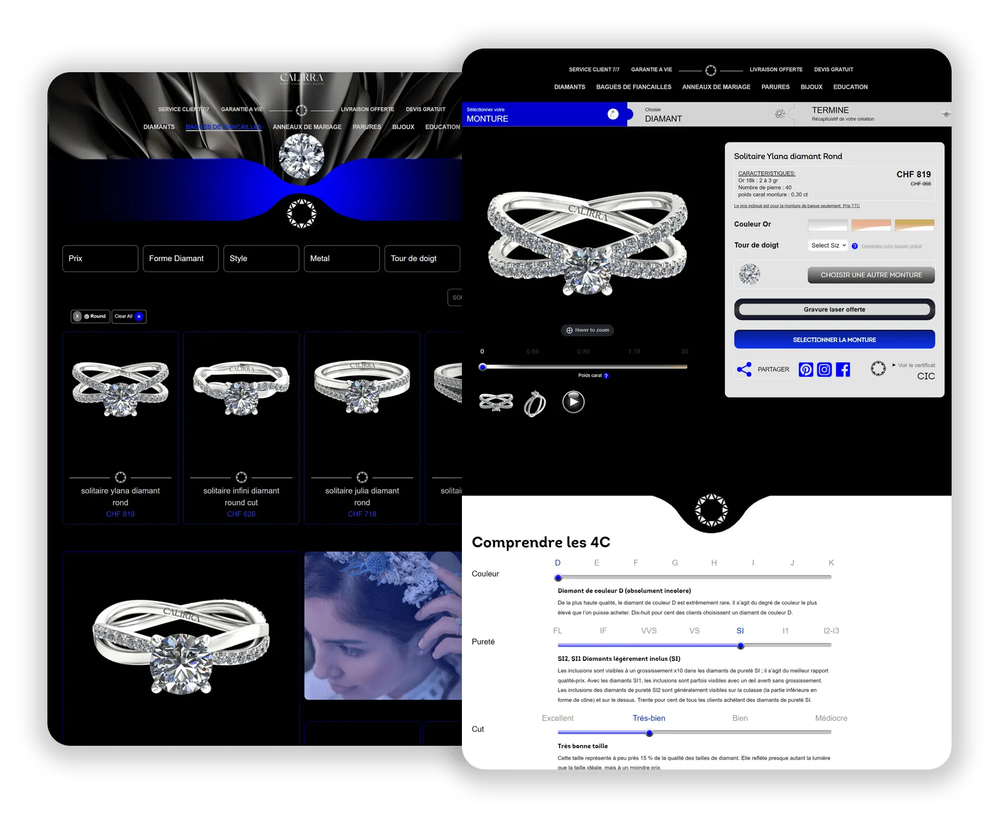Click the Facebook share icon
This screenshot has width=999, height=818.
click(843, 370)
